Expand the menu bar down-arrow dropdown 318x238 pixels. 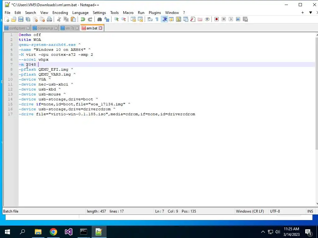click(311, 12)
